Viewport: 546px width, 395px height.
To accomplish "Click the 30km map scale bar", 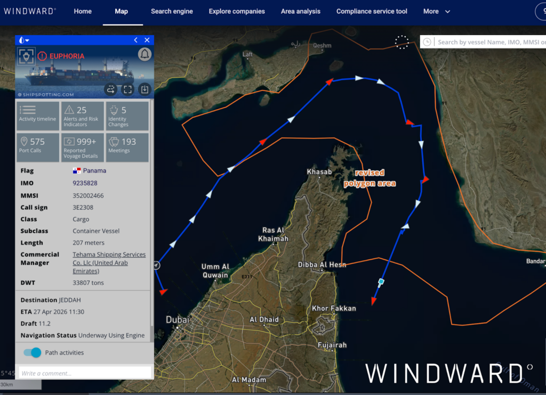I will coord(21,384).
